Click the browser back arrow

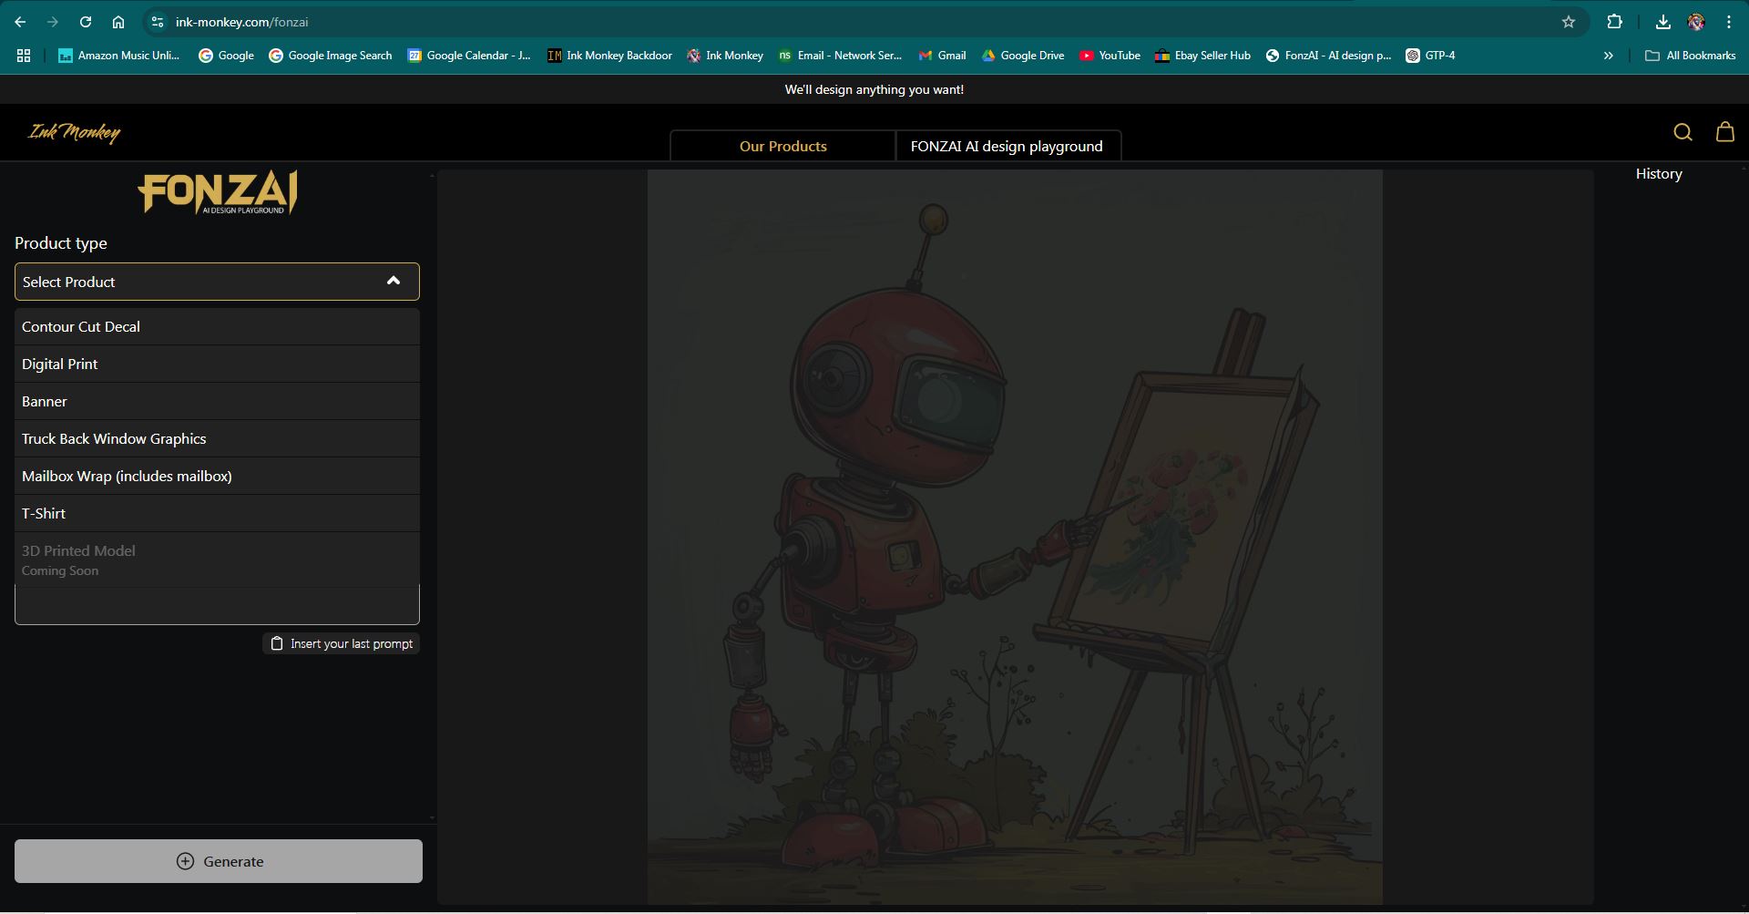click(x=20, y=22)
